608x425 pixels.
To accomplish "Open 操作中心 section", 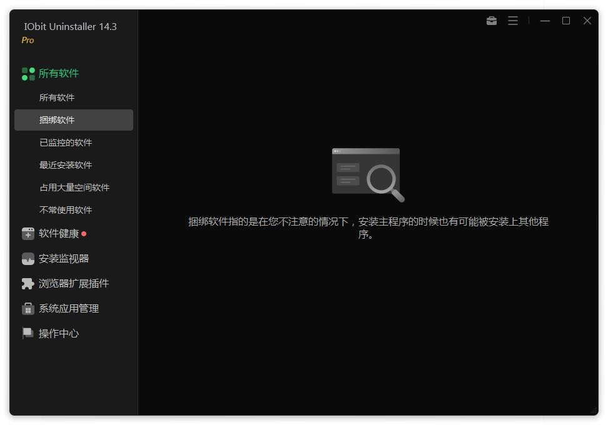I will click(59, 334).
